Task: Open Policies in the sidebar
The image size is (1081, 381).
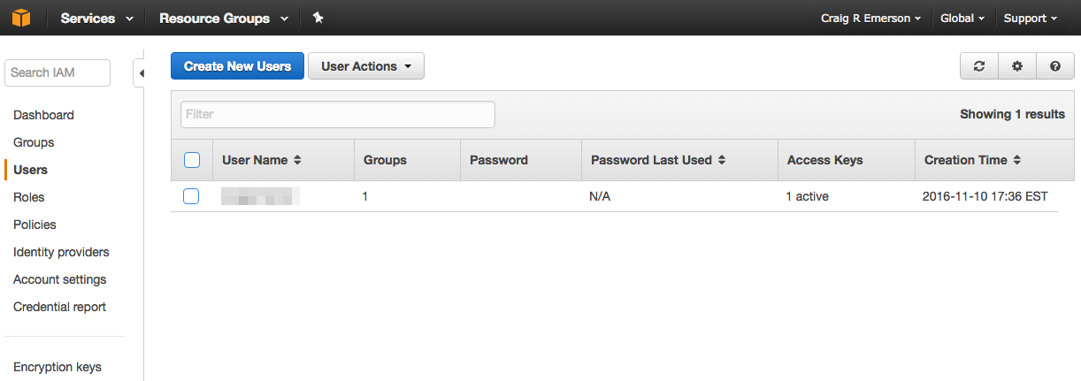Action: point(34,225)
